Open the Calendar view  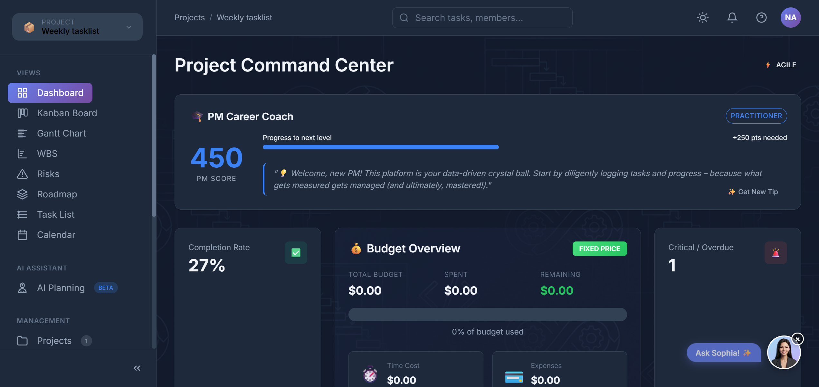56,235
